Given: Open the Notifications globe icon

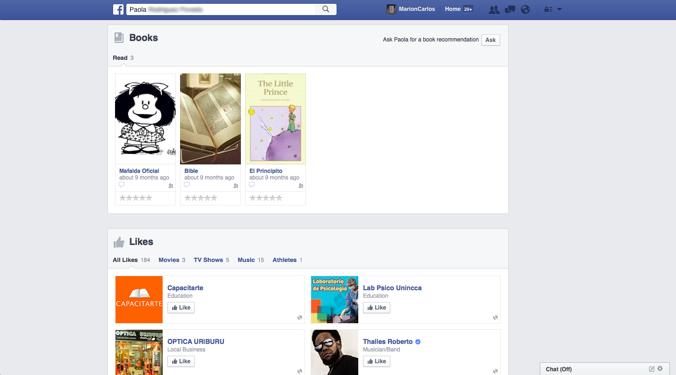Looking at the screenshot, I should click(x=526, y=9).
